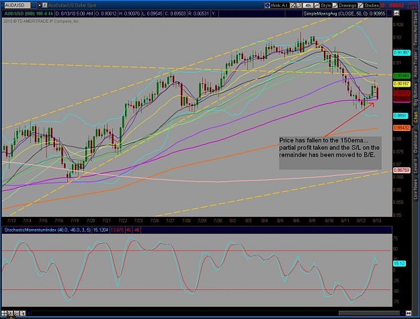Screen dimensions: 420x319
Task: Click the scroll-to-latest icon at bottom right
Action: [x=409, y=313]
